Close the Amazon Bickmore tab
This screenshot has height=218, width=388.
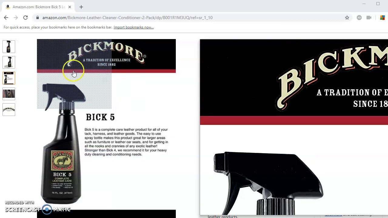[x=69, y=7]
